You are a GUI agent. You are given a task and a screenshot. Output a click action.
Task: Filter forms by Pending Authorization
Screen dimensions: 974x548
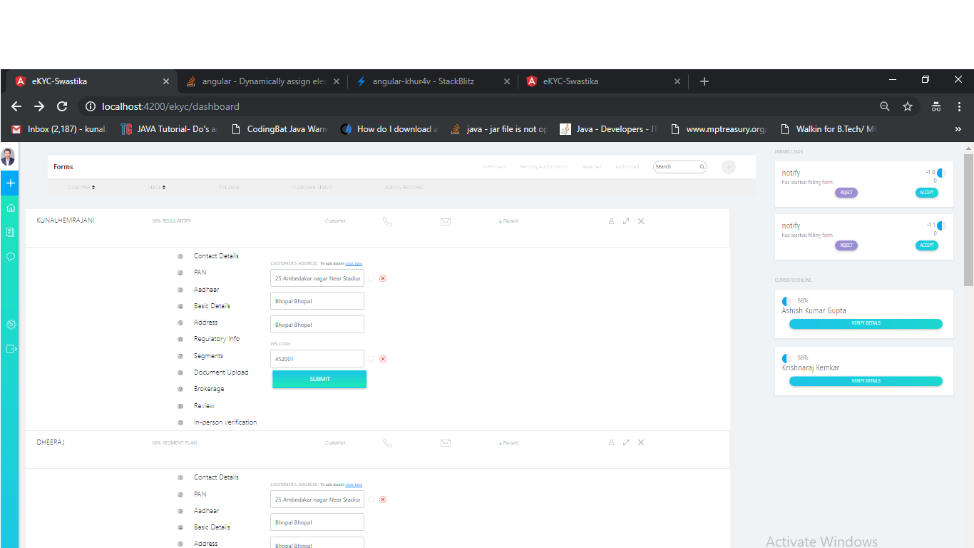pos(544,167)
